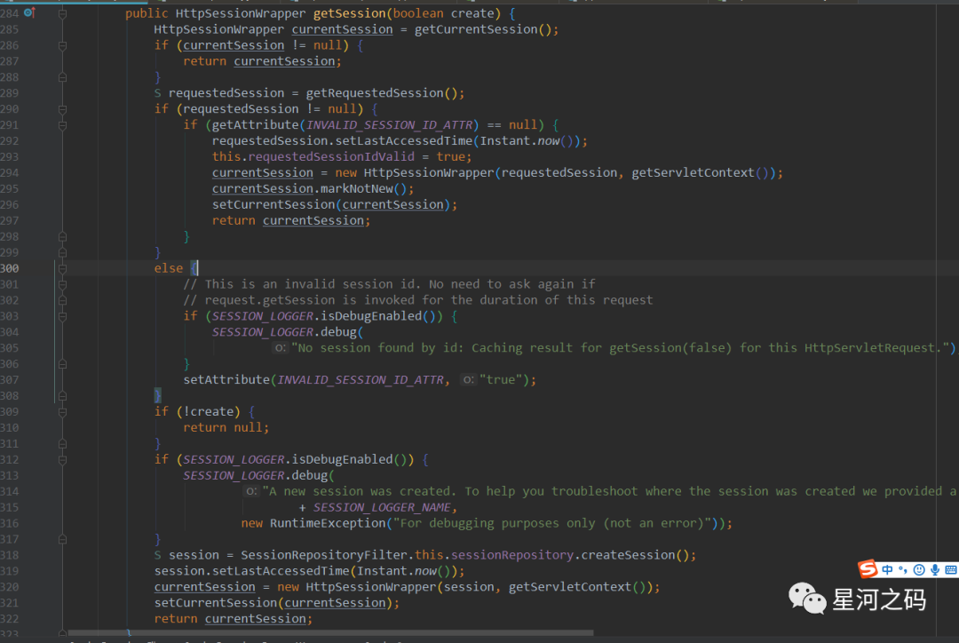Click the closing fold marker at line 306
Image resolution: width=959 pixels, height=643 pixels.
pyautogui.click(x=62, y=363)
